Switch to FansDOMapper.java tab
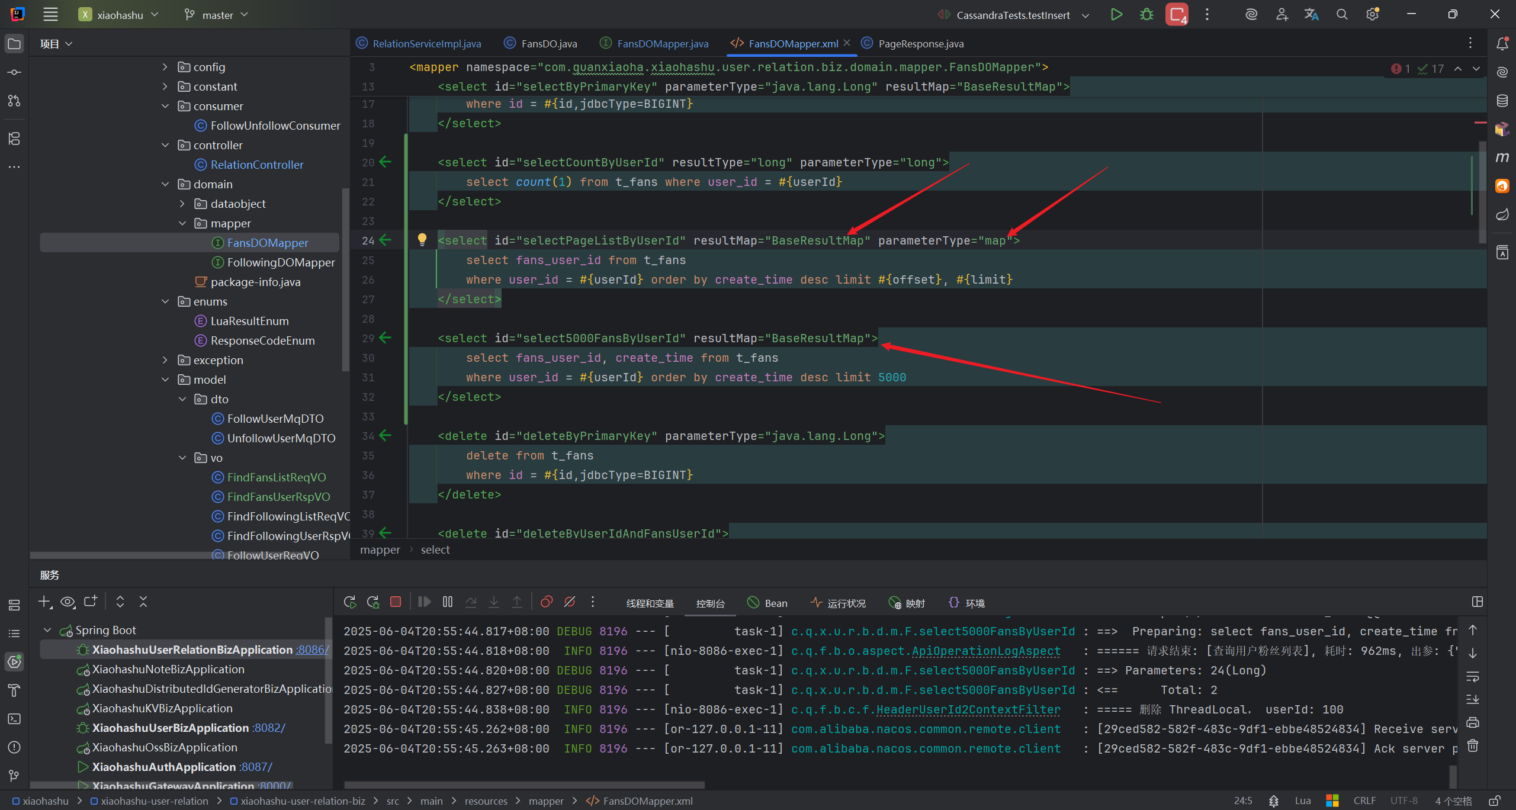Screen dimensions: 1516x810 (x=654, y=44)
